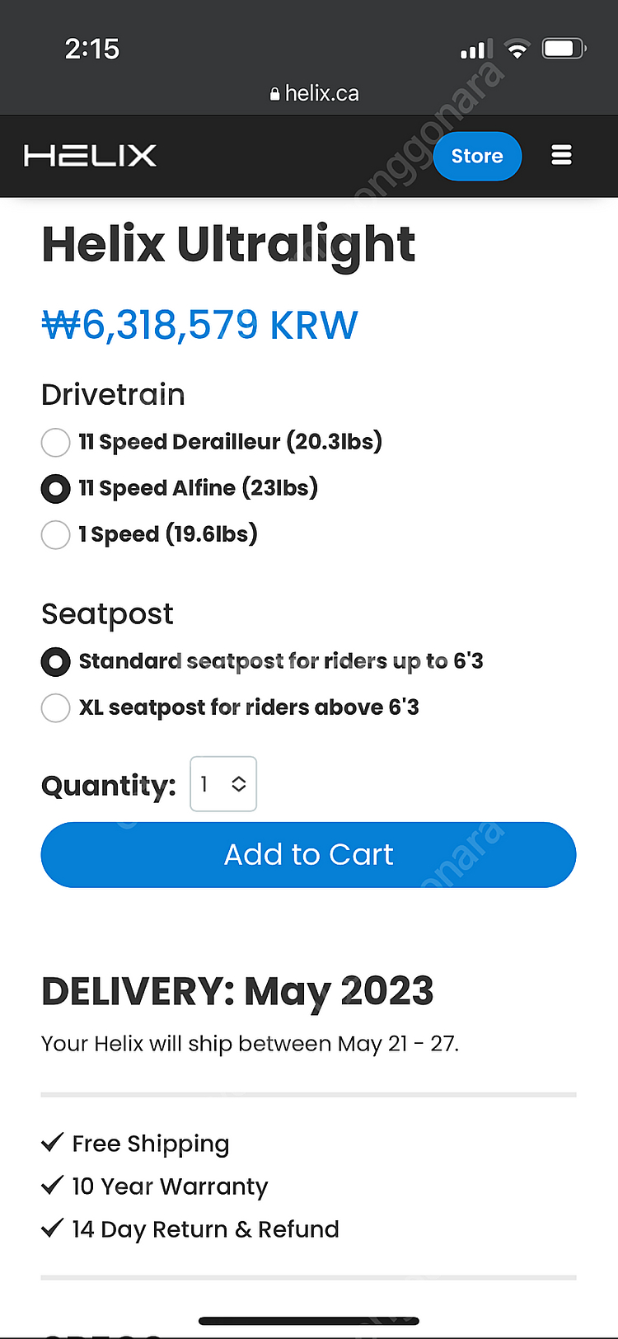The height and width of the screenshot is (1339, 618).
Task: Click the ₩6,318,579 KRW price
Action: click(x=200, y=325)
